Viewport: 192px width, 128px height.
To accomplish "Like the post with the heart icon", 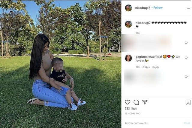I will (127, 102).
